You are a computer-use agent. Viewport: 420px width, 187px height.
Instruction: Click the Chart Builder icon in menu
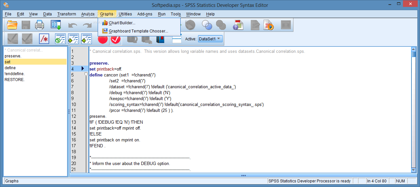(105, 23)
